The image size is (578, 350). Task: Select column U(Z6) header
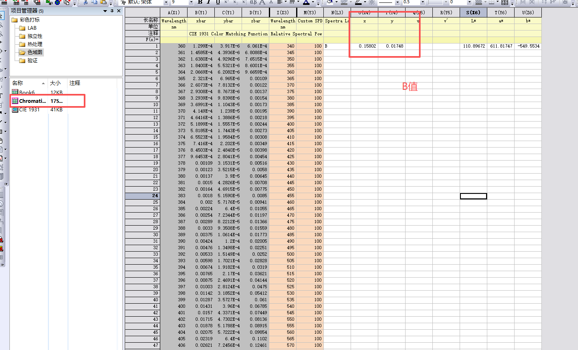[x=528, y=13]
